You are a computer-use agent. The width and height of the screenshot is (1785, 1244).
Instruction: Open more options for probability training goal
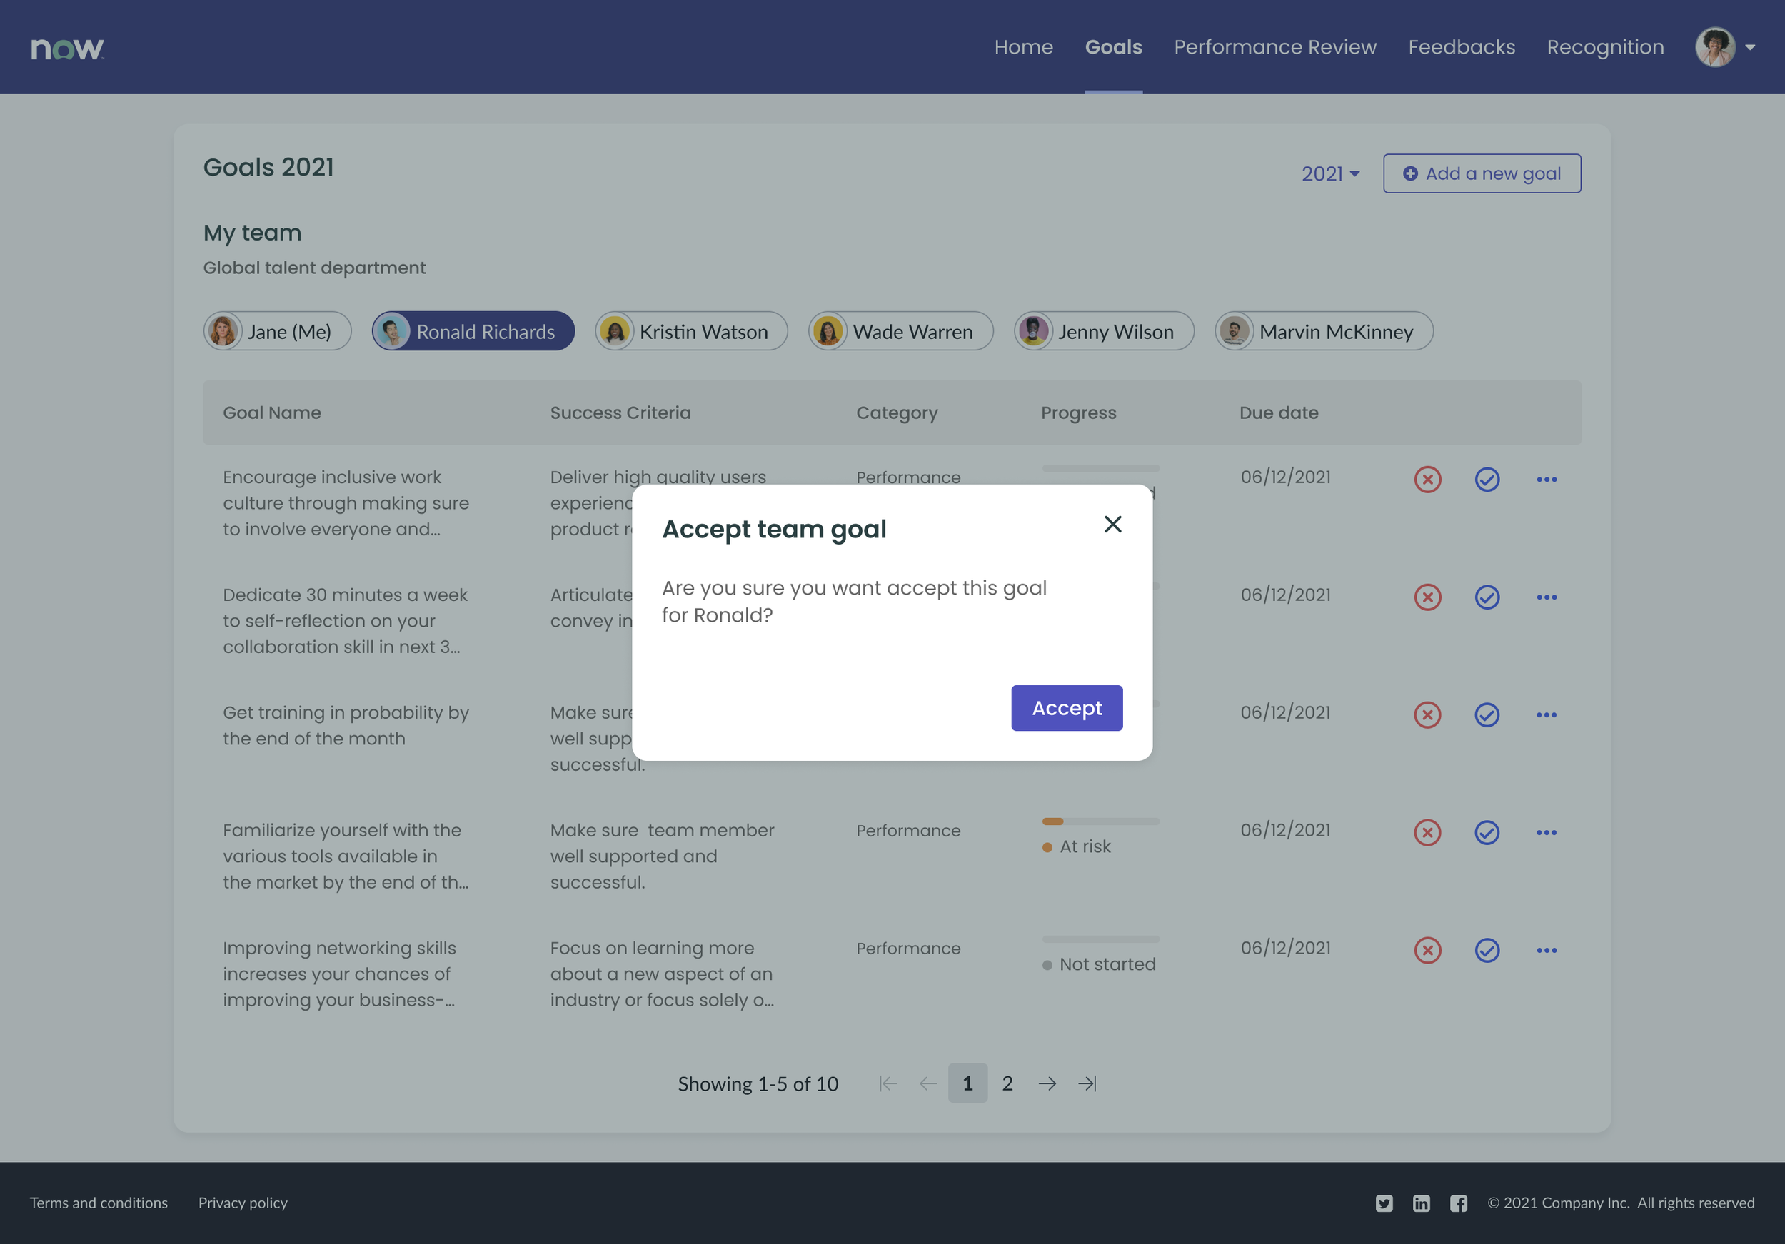[x=1547, y=715]
